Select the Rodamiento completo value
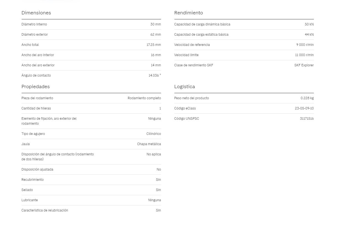Viewport: 341px width, 230px height. [144, 98]
